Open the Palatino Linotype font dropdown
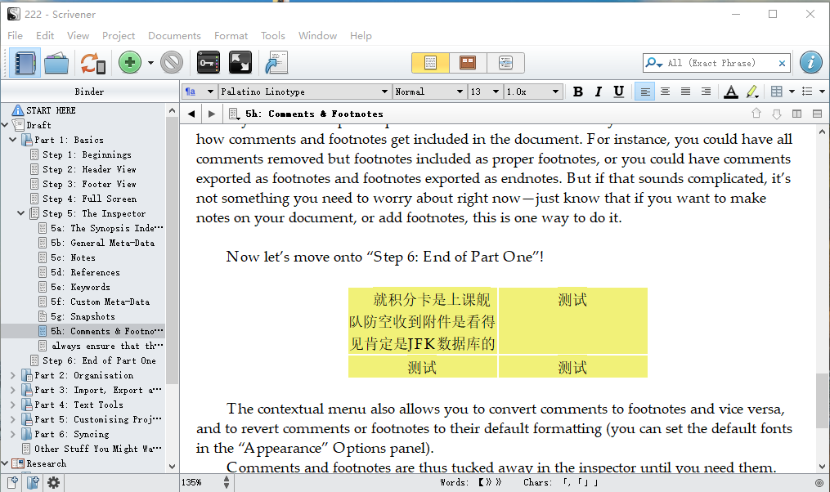The width and height of the screenshot is (830, 492). [x=304, y=92]
